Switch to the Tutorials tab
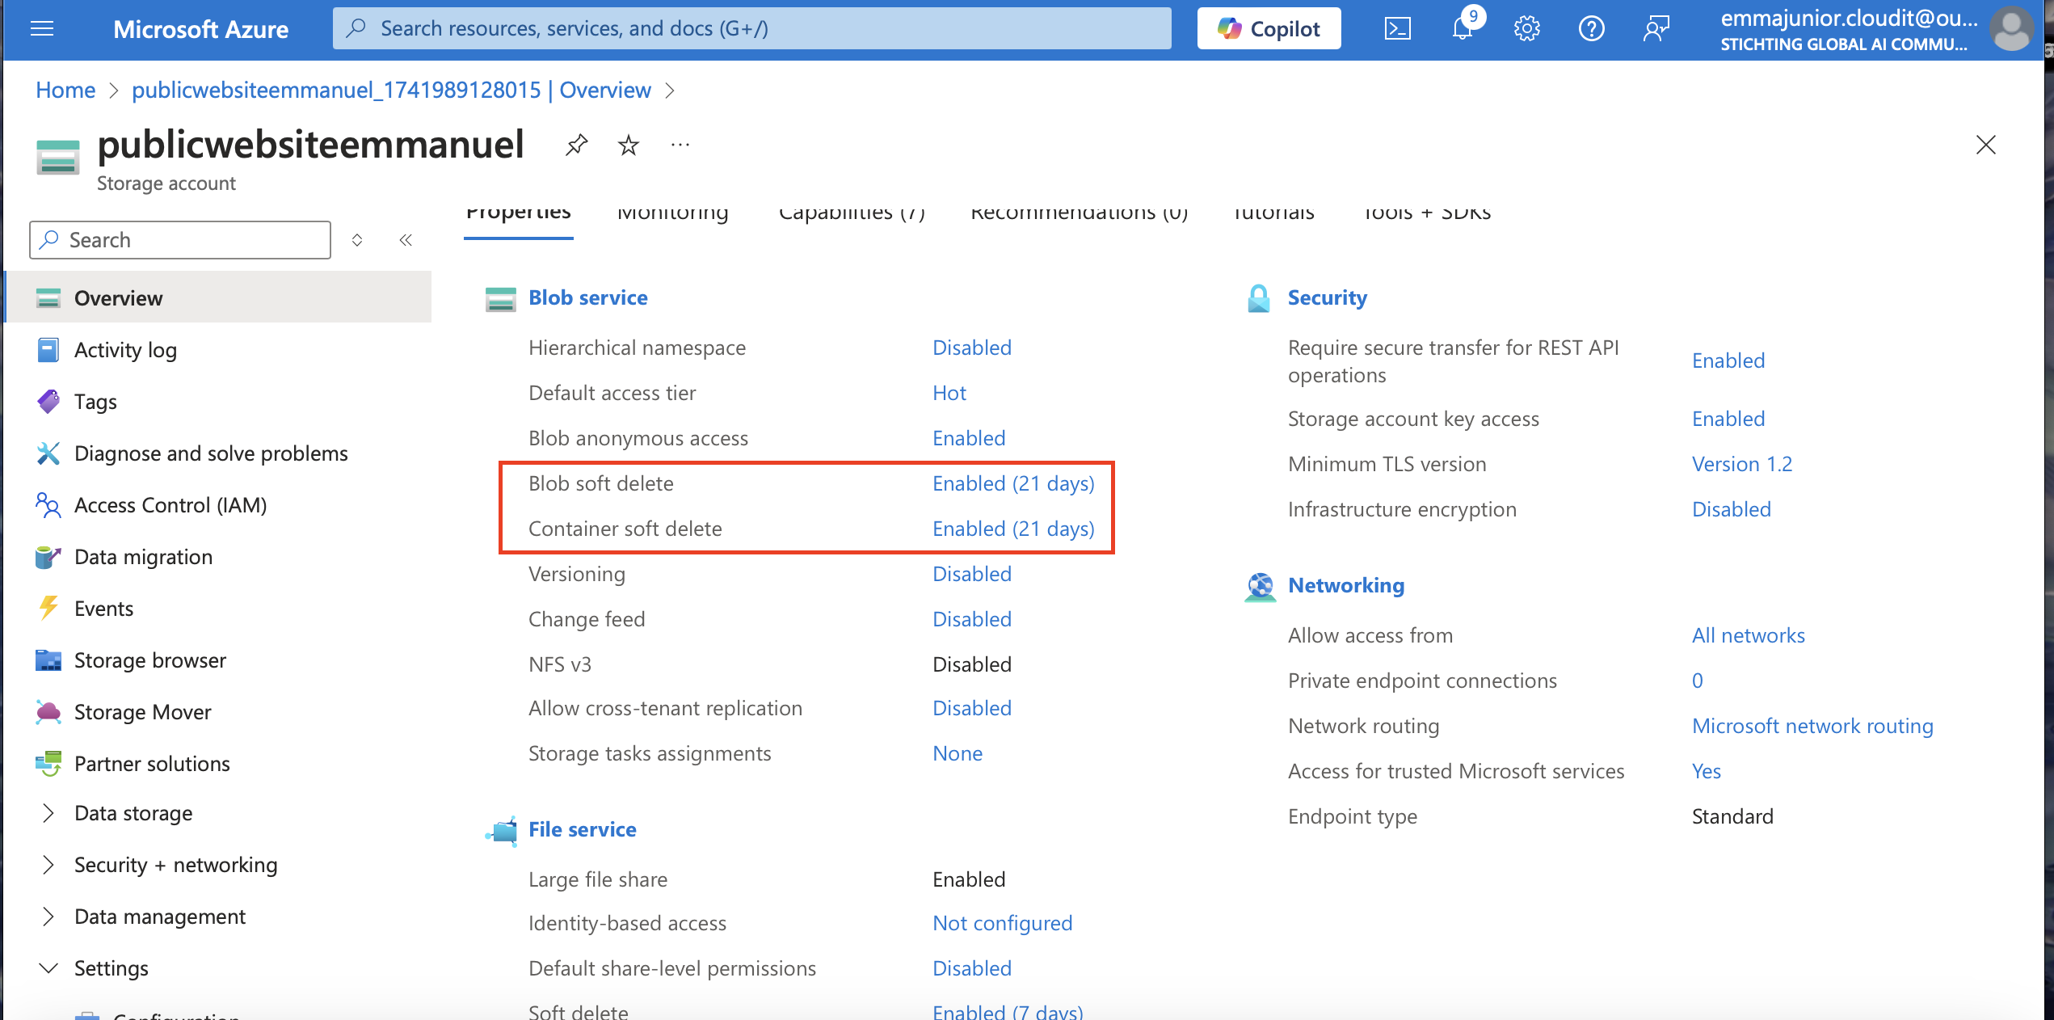2054x1020 pixels. 1273,215
